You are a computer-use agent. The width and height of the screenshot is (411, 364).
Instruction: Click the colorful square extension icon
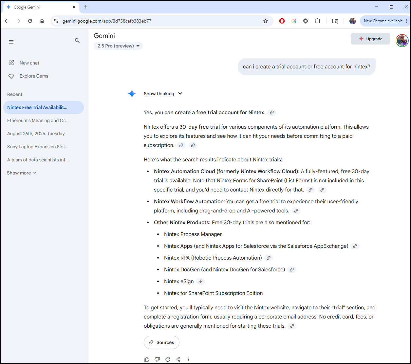tap(294, 21)
